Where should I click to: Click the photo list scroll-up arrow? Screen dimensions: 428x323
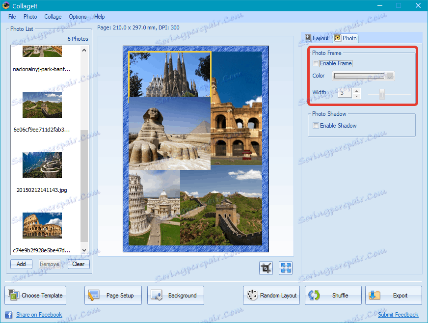[x=84, y=50]
